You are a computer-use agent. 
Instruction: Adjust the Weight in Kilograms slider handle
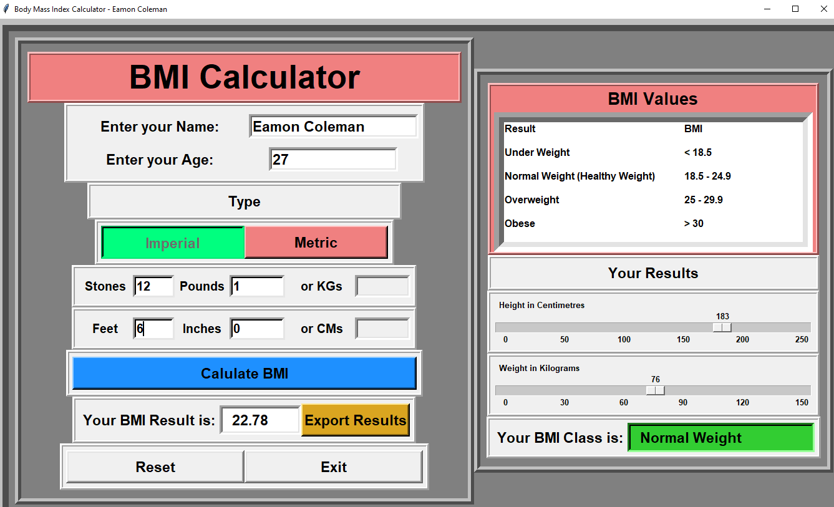click(x=656, y=389)
